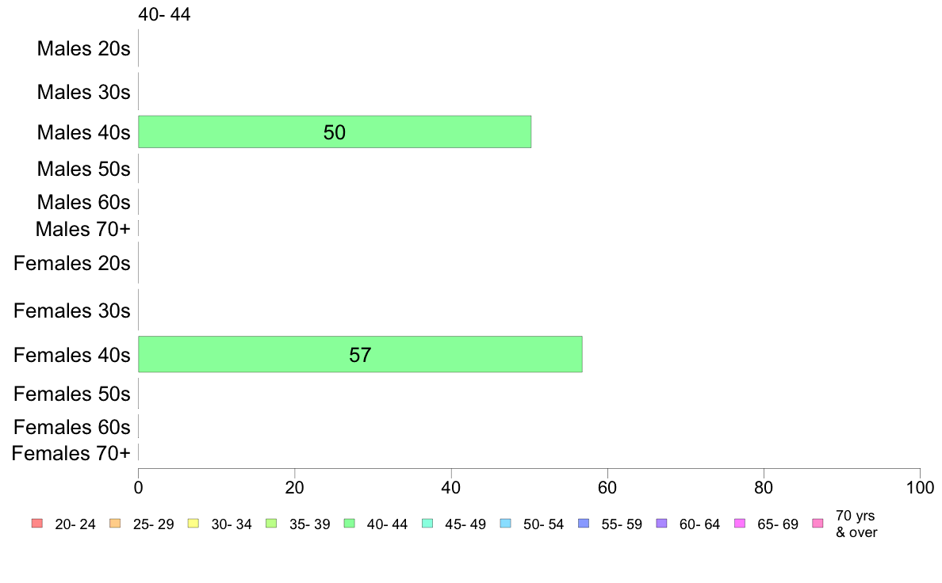This screenshot has width=942, height=583.
Task: Click the 45-49 teal legend swatch
Action: (x=427, y=523)
